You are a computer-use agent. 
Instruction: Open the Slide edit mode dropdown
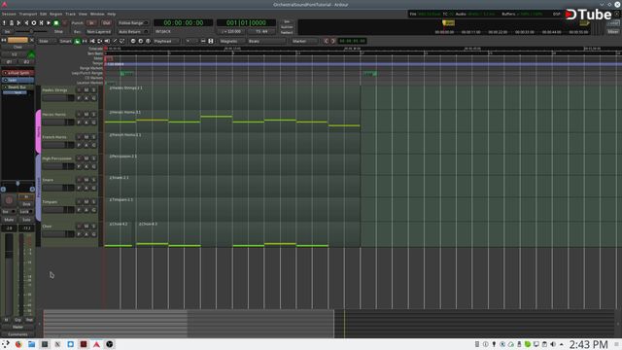(48, 41)
